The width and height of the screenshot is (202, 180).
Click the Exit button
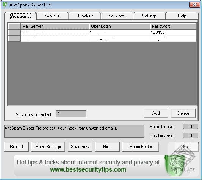186,147
